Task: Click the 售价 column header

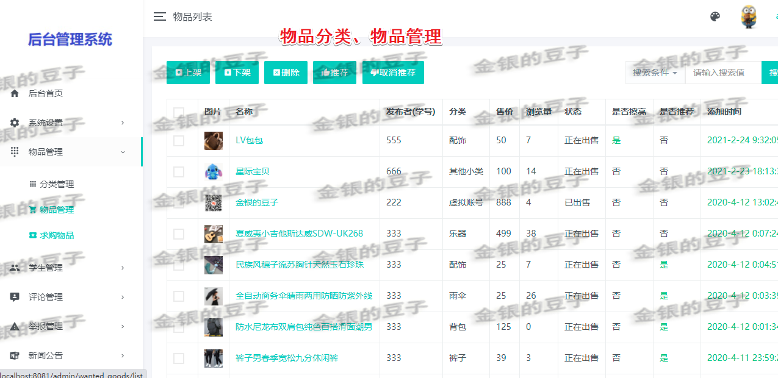Action: click(x=505, y=112)
